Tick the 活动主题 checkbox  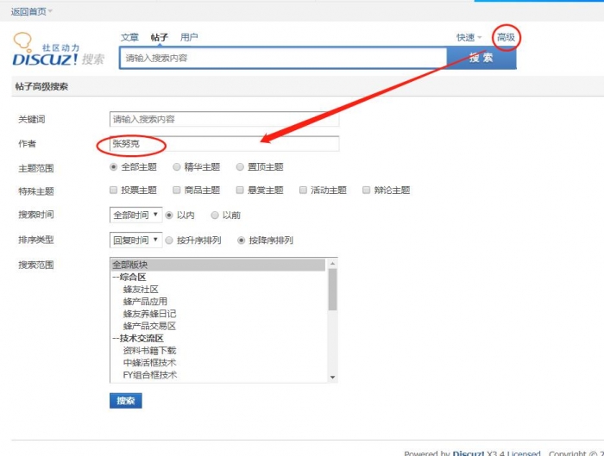(x=303, y=190)
